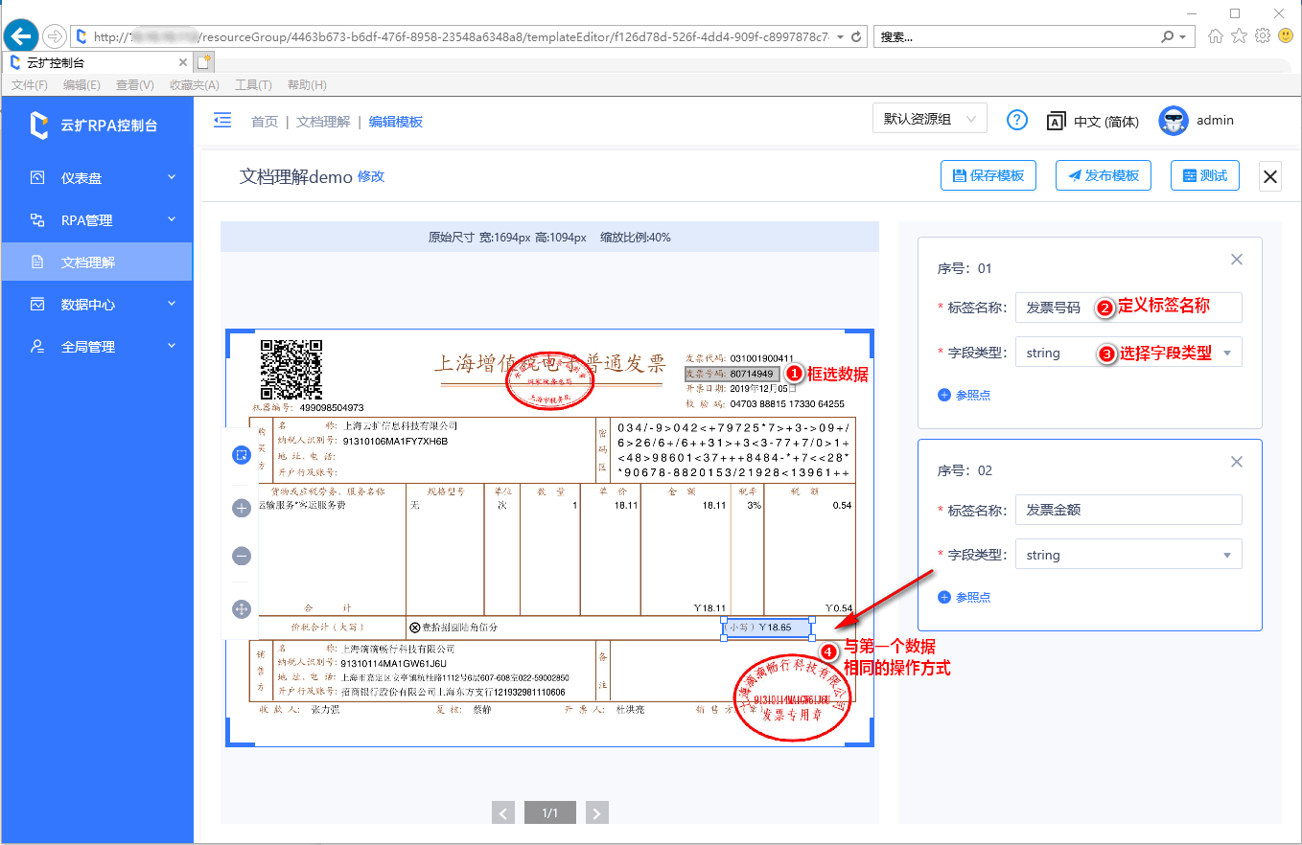
Task: Open browser favorites star icon
Action: coord(1239,36)
